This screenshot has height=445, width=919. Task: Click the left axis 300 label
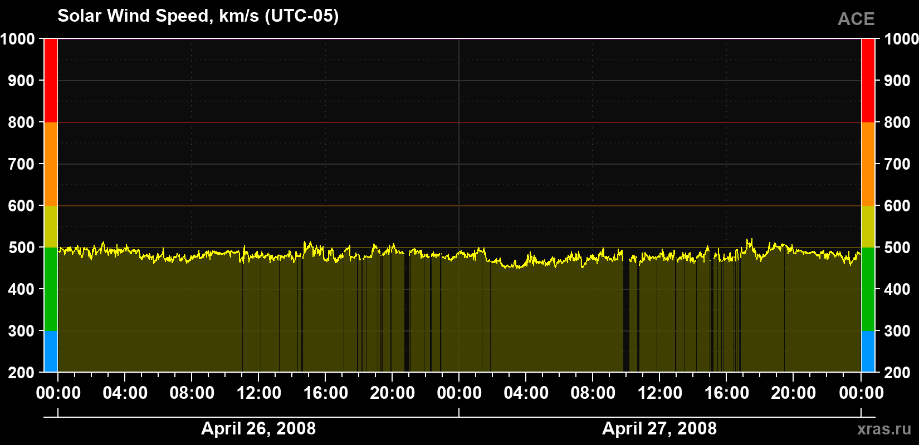click(22, 331)
